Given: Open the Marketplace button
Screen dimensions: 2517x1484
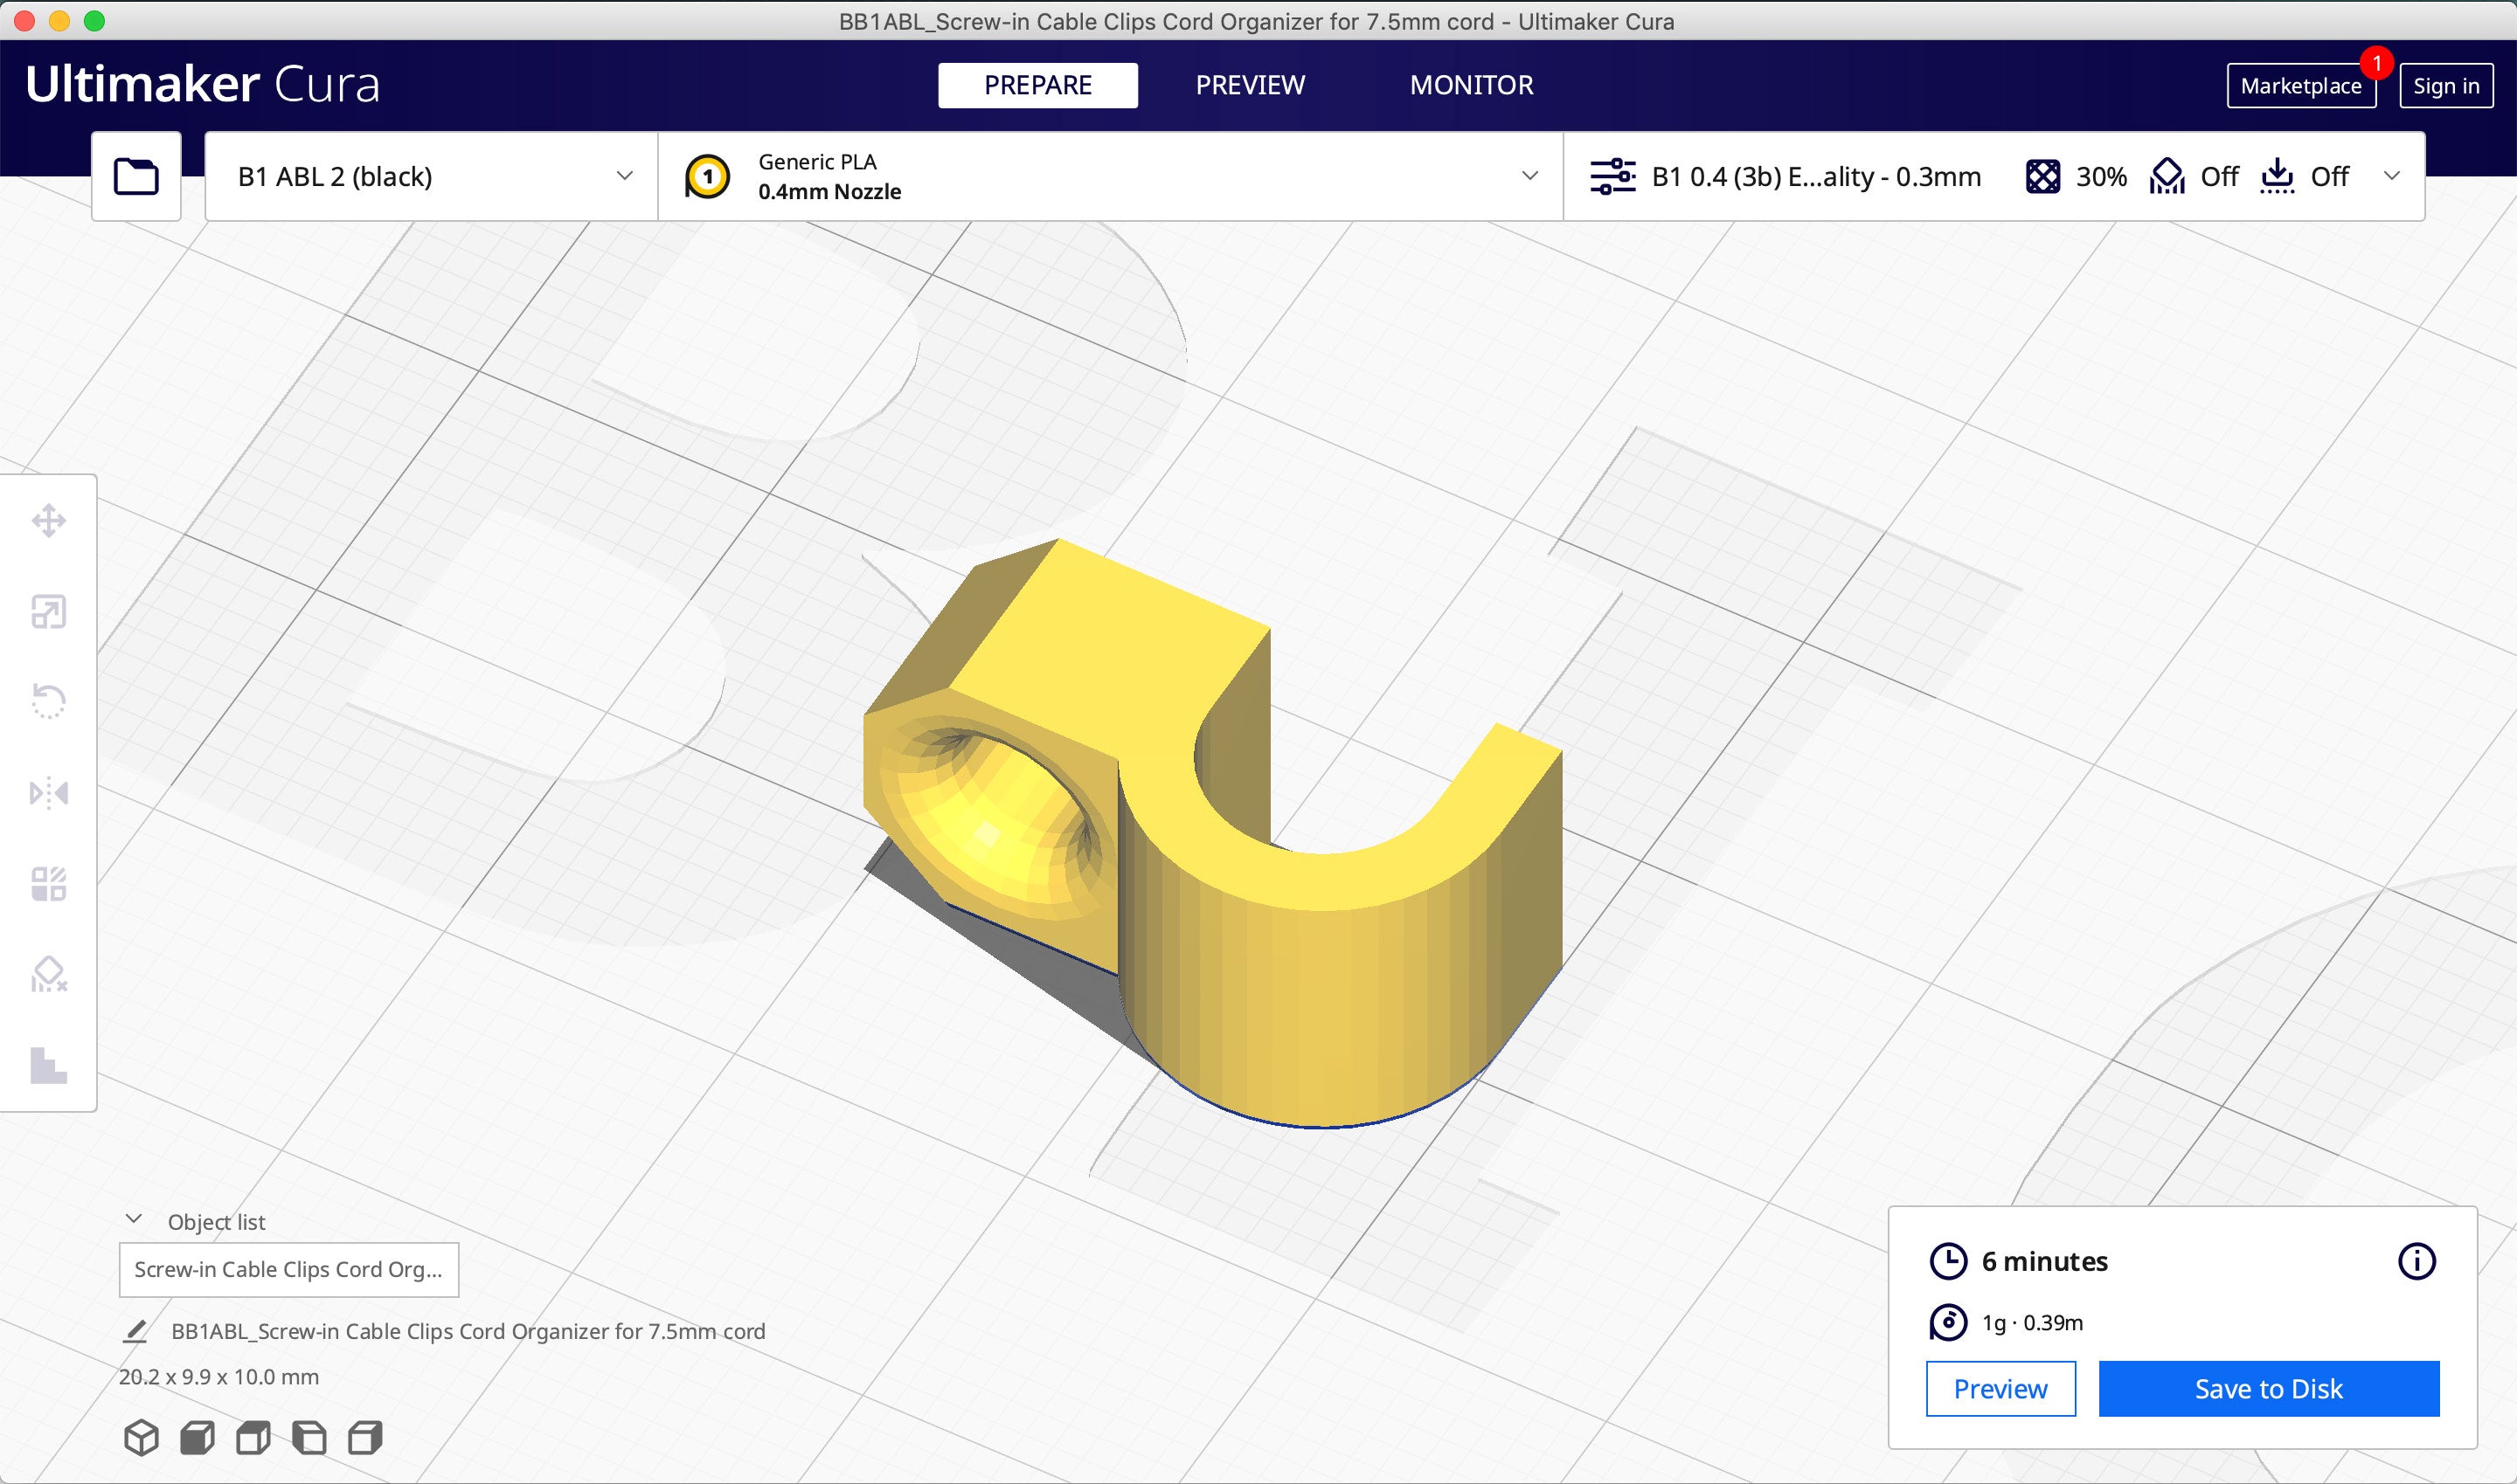Looking at the screenshot, I should [2300, 86].
